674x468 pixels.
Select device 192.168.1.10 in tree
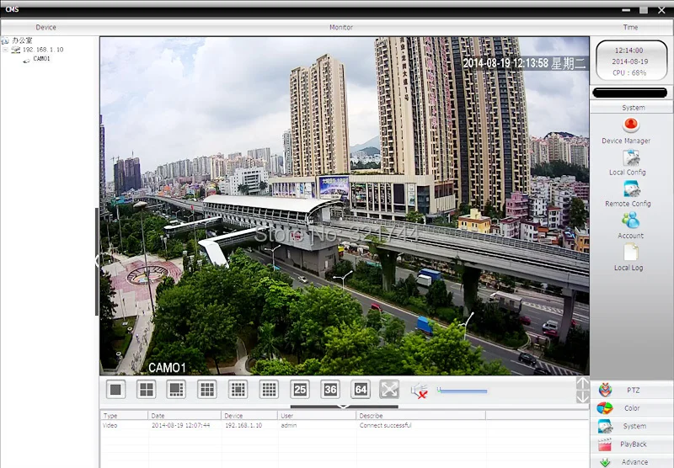tap(43, 50)
